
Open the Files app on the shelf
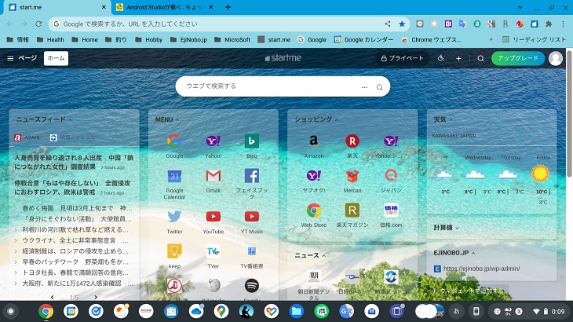click(297, 312)
